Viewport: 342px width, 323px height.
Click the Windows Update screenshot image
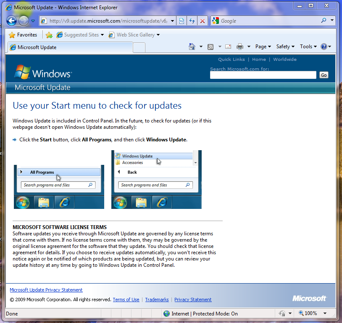tap(156, 180)
